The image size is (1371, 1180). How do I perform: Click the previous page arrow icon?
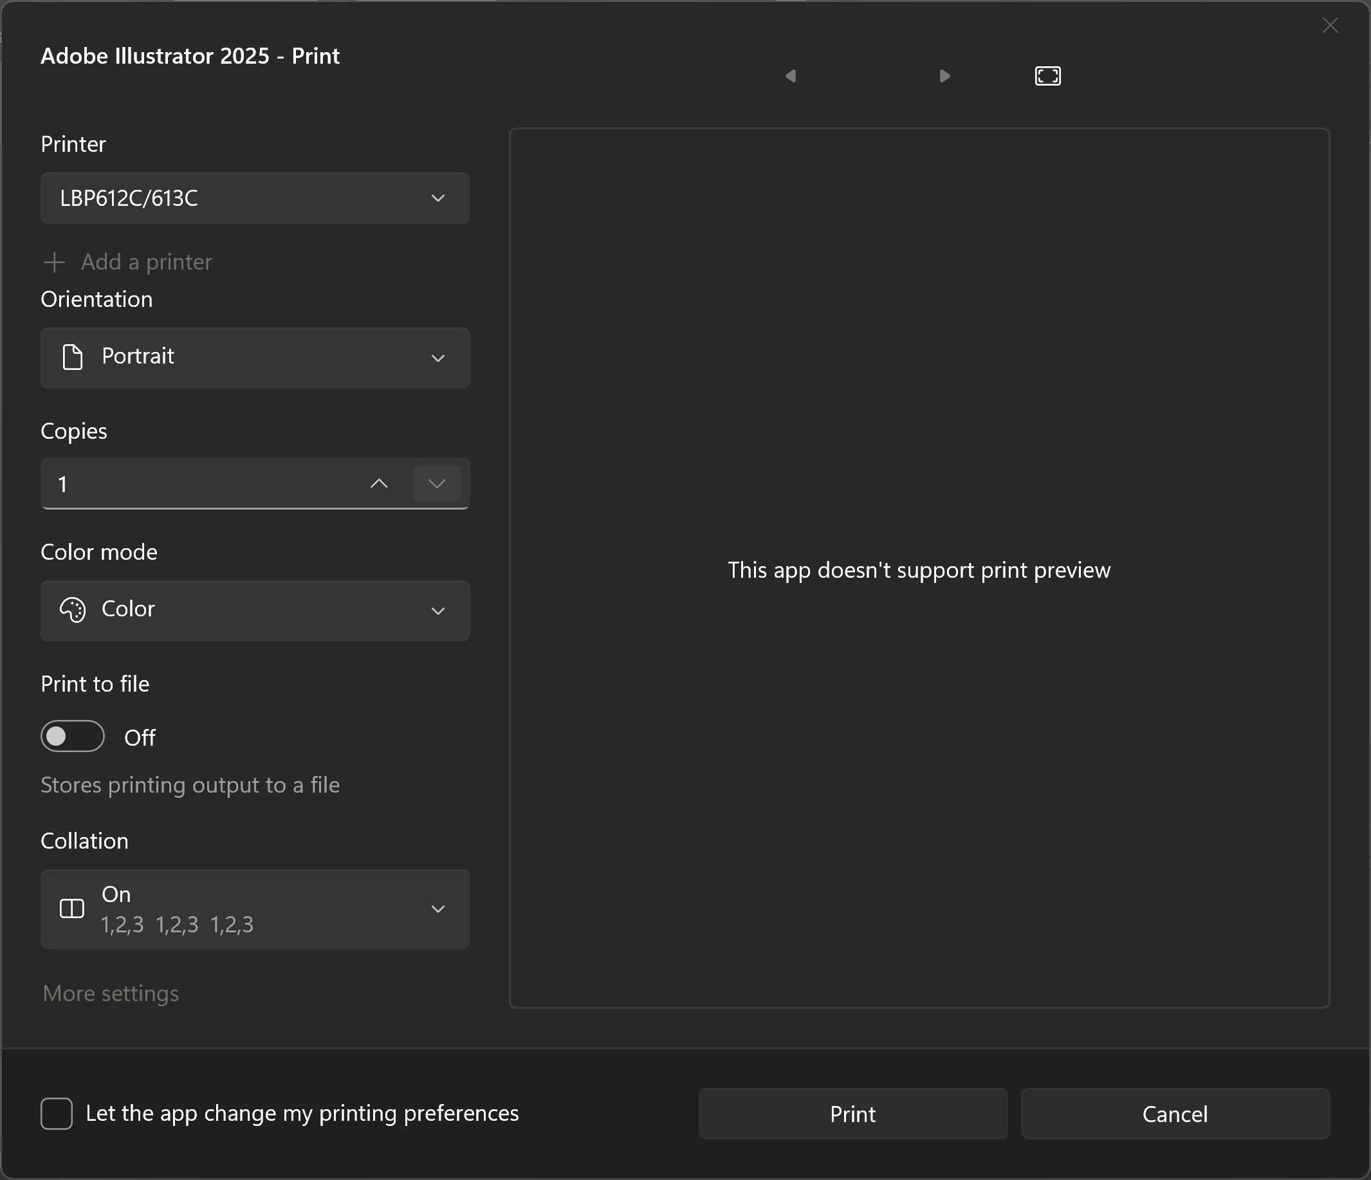pos(791,76)
